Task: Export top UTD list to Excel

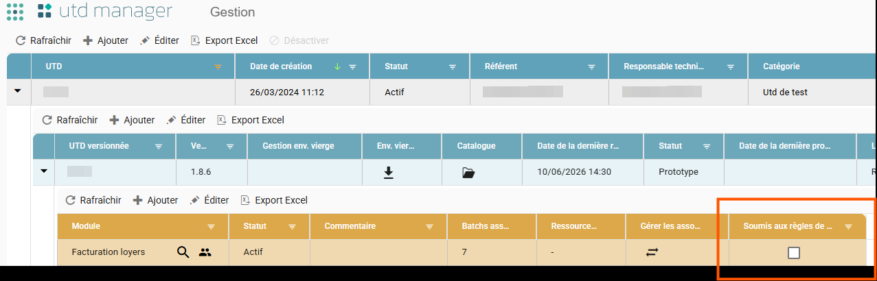Action: tap(225, 40)
